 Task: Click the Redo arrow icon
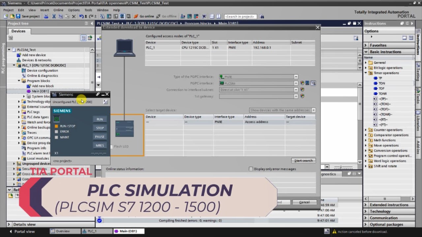91,16
